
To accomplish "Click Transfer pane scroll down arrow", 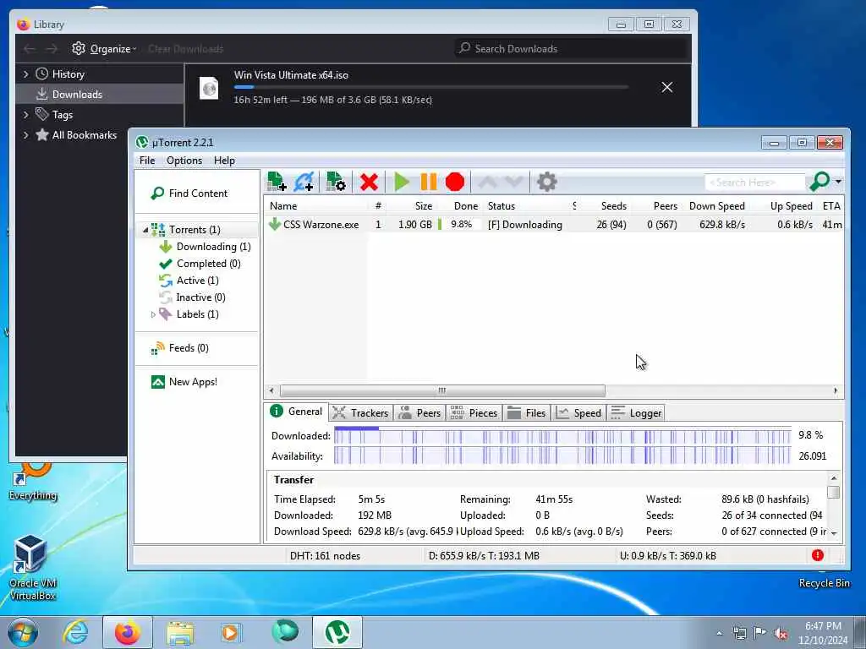I will (x=834, y=533).
